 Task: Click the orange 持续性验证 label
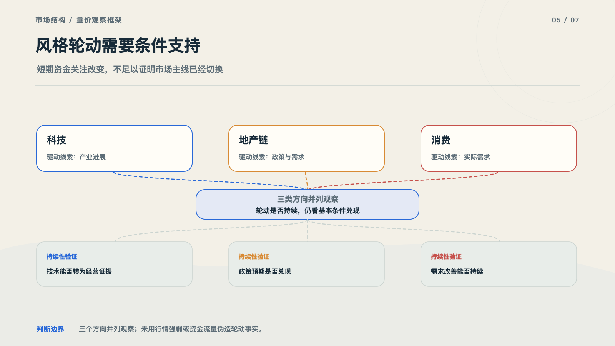[x=254, y=256]
